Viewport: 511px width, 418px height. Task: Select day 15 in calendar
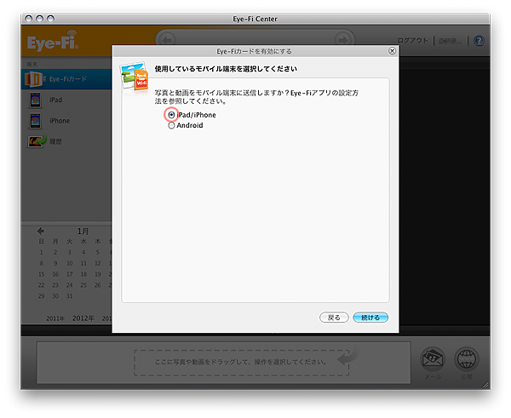point(42,274)
